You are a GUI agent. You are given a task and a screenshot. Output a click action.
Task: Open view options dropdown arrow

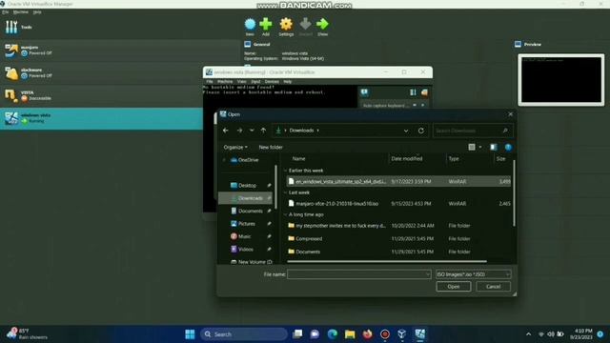(x=480, y=148)
